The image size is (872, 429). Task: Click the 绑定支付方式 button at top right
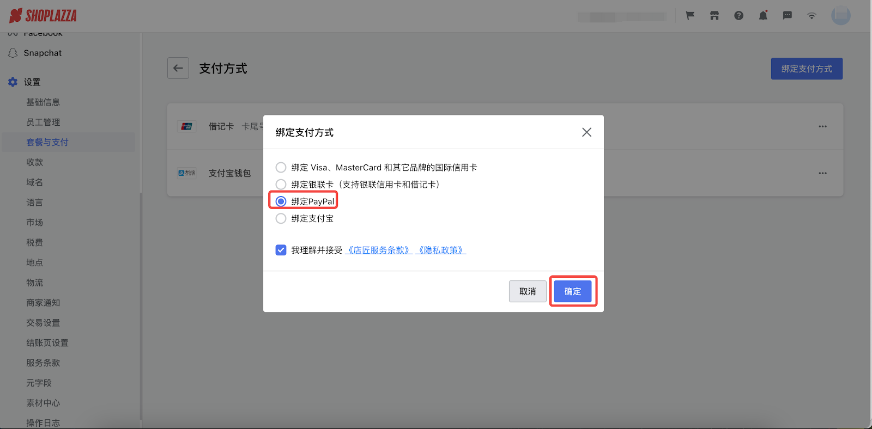[807, 69]
